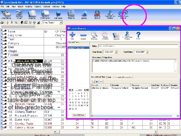Jump back a year in the mini calendar
The height and width of the screenshot is (136, 181).
70,90
